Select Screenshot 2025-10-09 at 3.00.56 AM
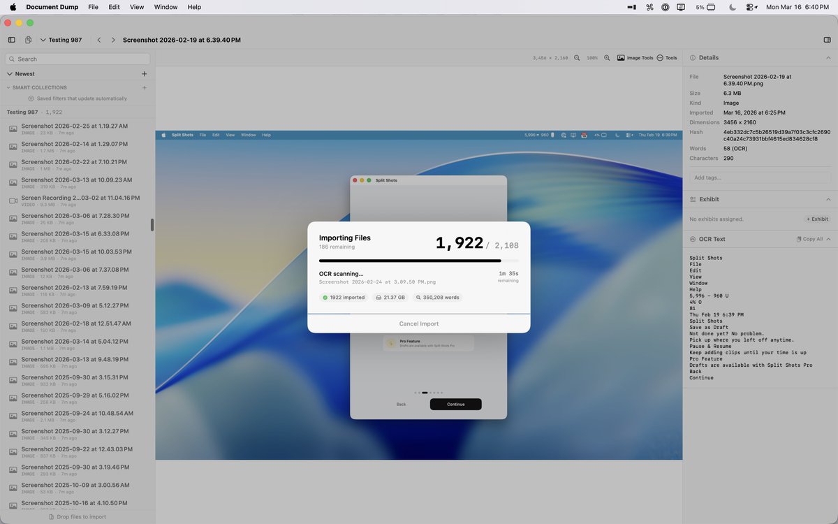The width and height of the screenshot is (838, 524). [77, 489]
